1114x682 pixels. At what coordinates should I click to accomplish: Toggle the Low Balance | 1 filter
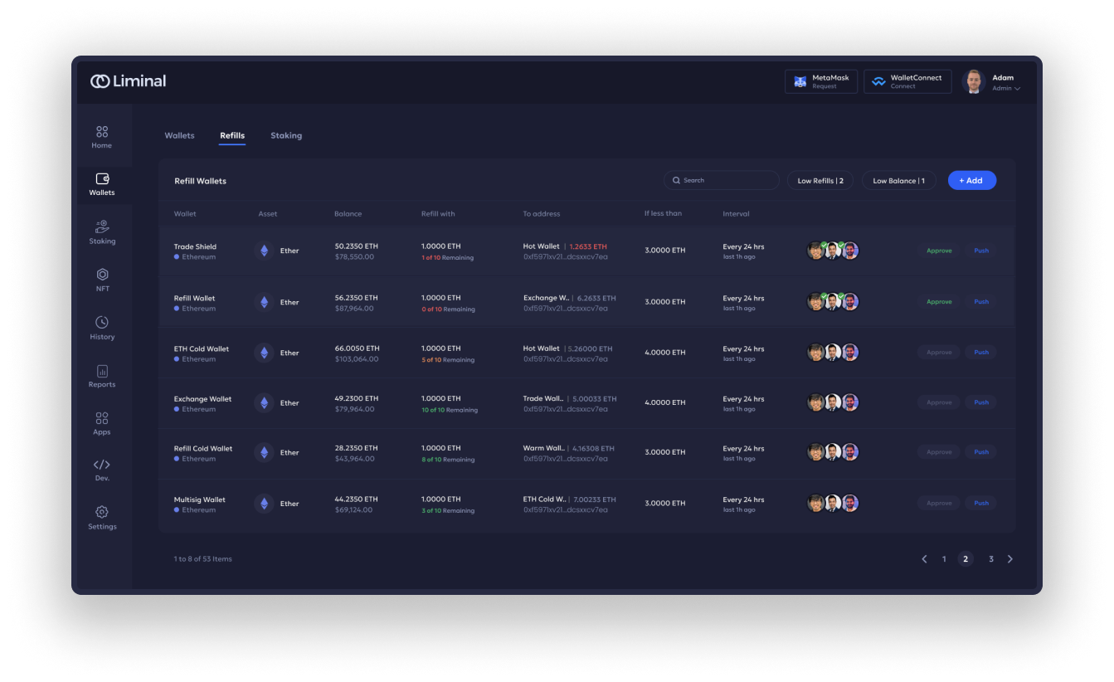(x=898, y=180)
